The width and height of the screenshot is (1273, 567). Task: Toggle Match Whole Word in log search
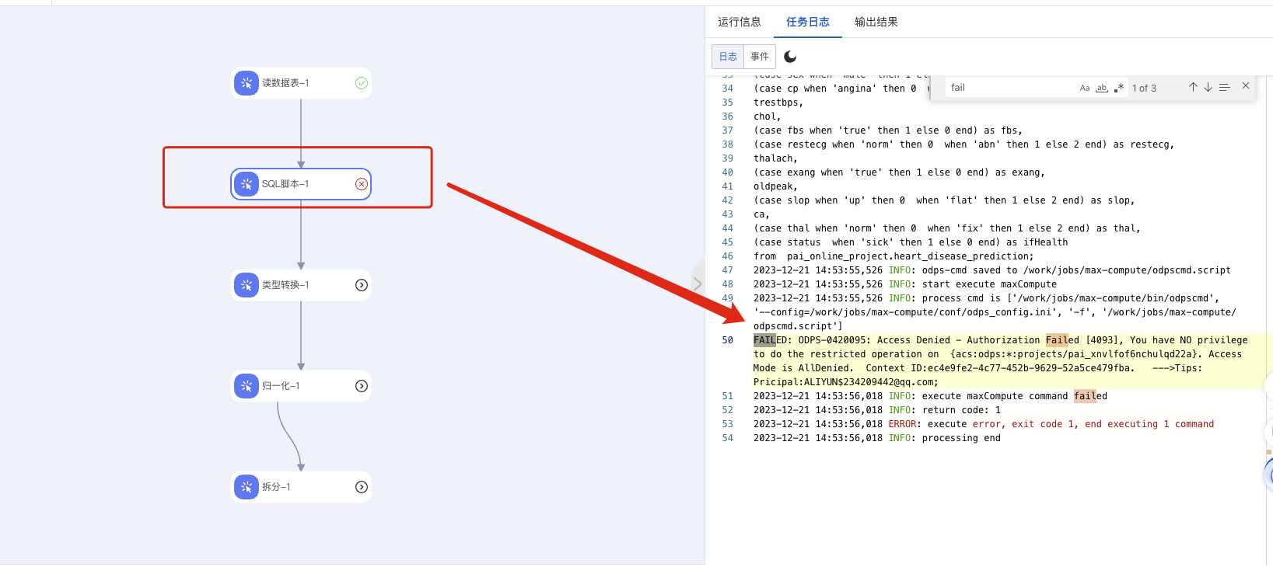click(x=1102, y=88)
